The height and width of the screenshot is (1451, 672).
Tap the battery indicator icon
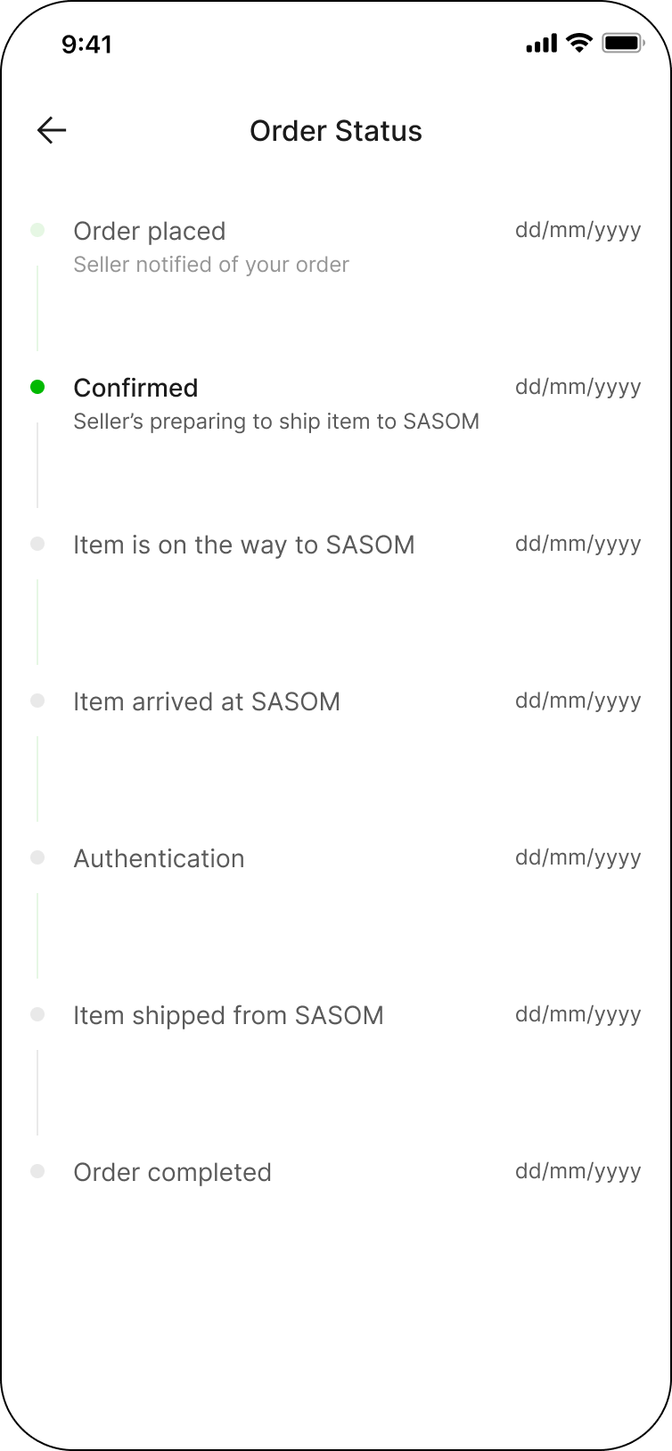tap(622, 43)
